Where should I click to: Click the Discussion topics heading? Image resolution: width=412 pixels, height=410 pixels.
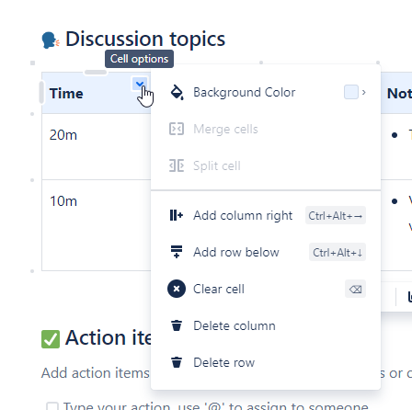click(145, 40)
